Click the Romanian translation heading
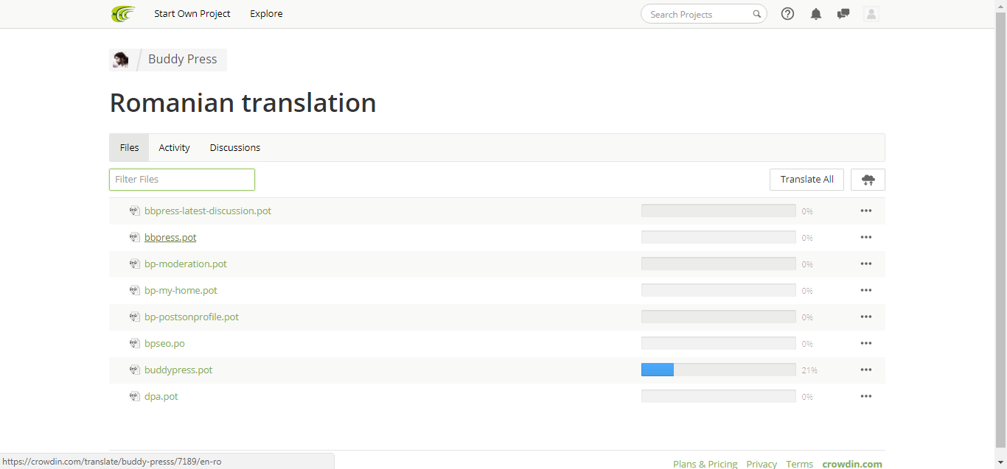The image size is (1007, 469). point(243,102)
